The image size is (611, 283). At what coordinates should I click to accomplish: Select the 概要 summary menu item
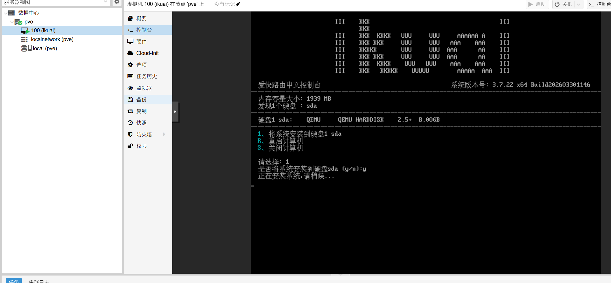click(x=141, y=18)
